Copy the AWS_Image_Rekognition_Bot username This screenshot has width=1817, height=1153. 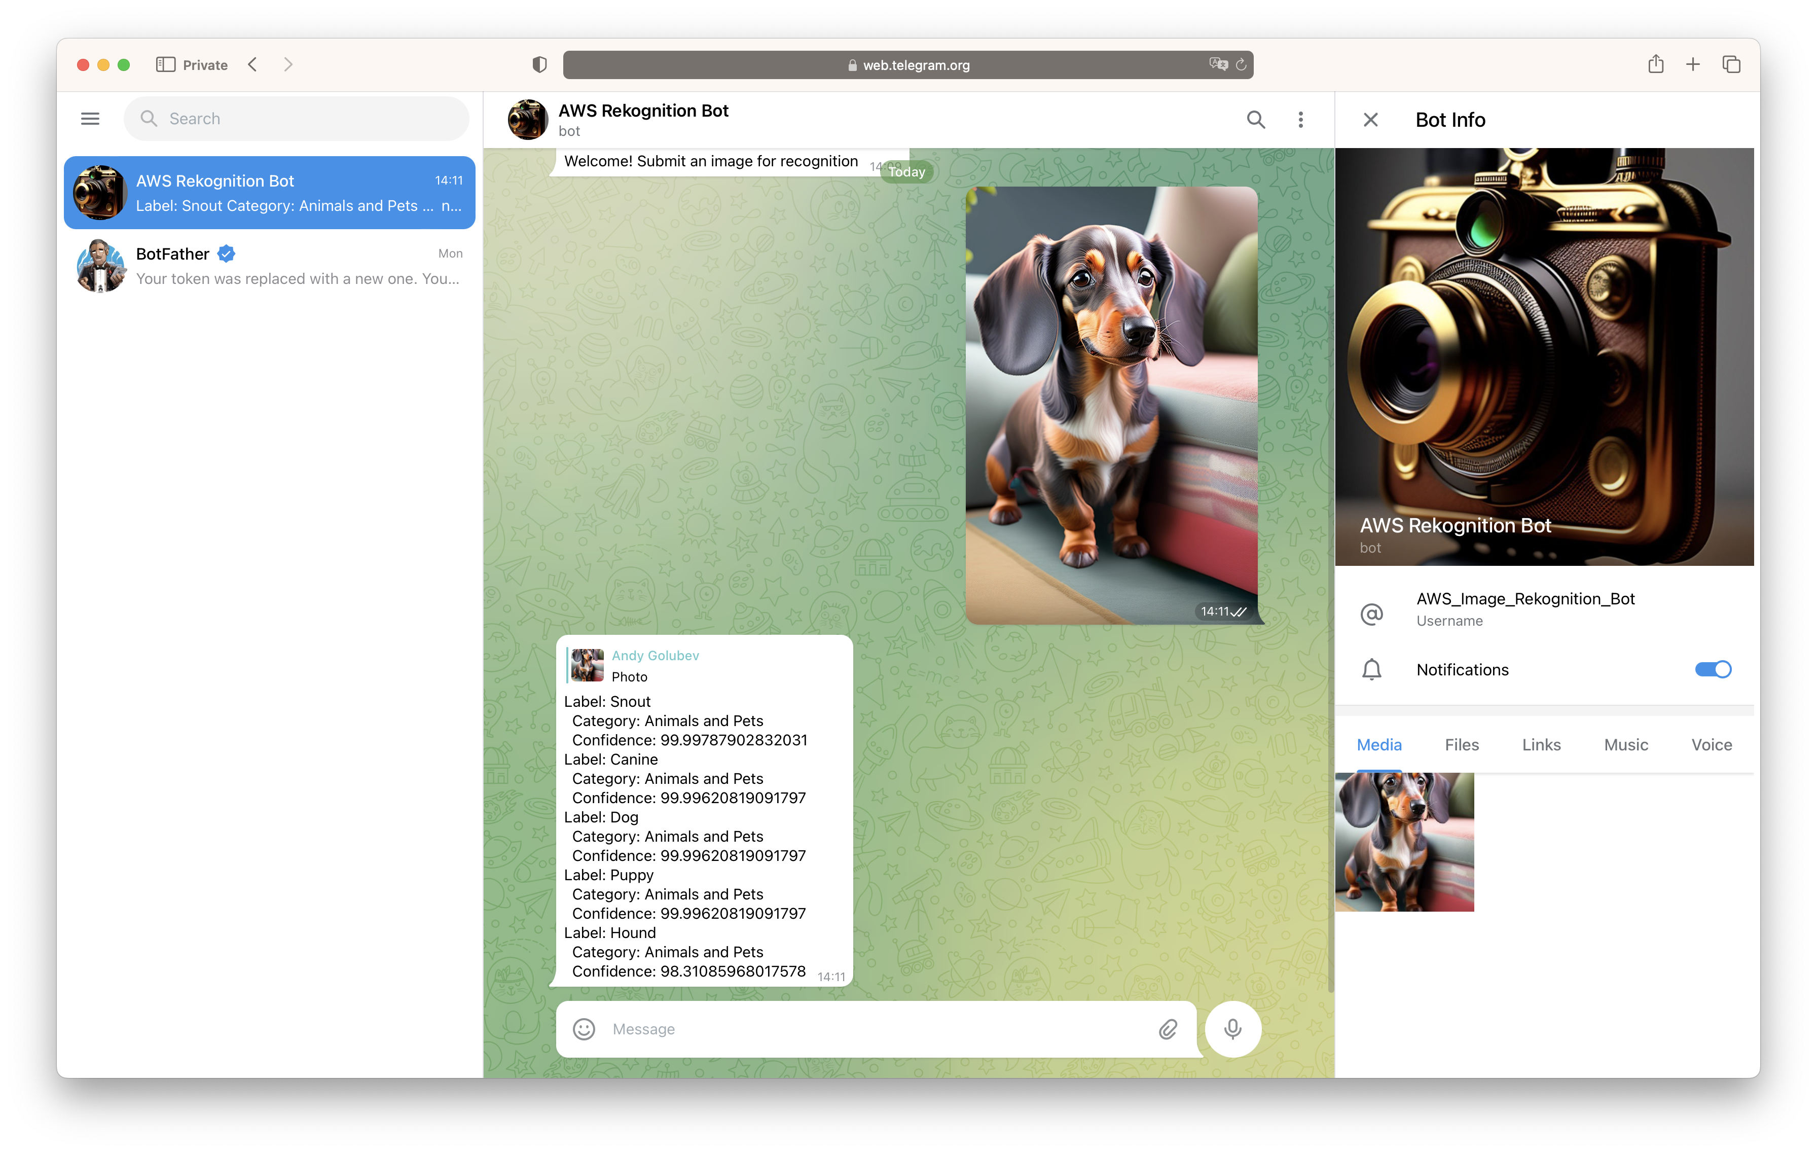pyautogui.click(x=1525, y=598)
